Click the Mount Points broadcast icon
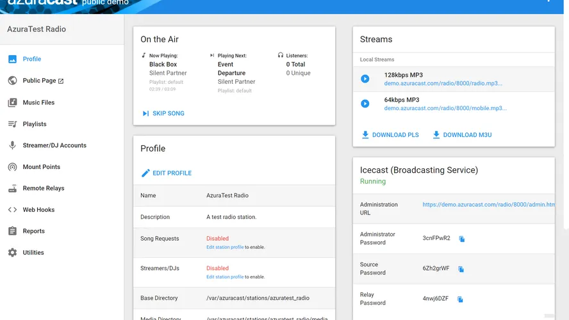The height and width of the screenshot is (320, 569). click(12, 167)
